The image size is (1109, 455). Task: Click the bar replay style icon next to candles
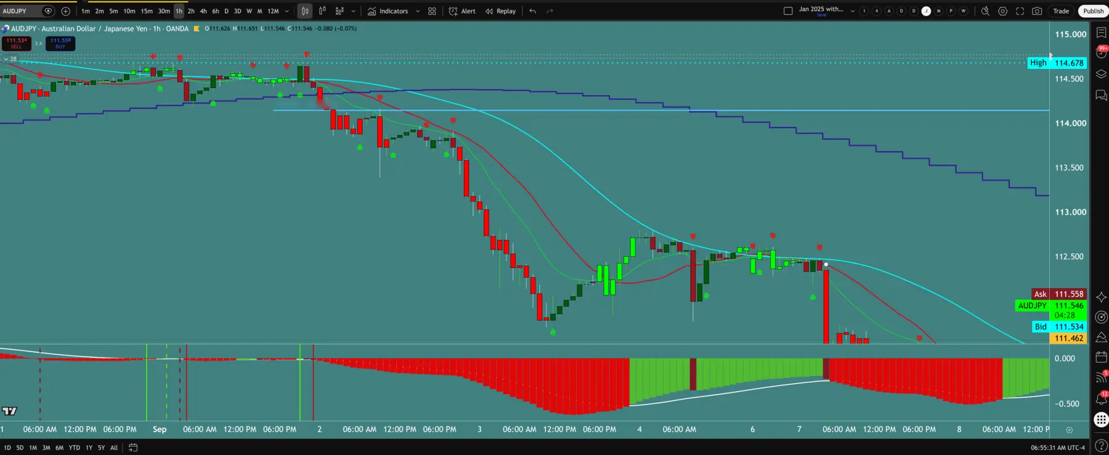pyautogui.click(x=322, y=11)
